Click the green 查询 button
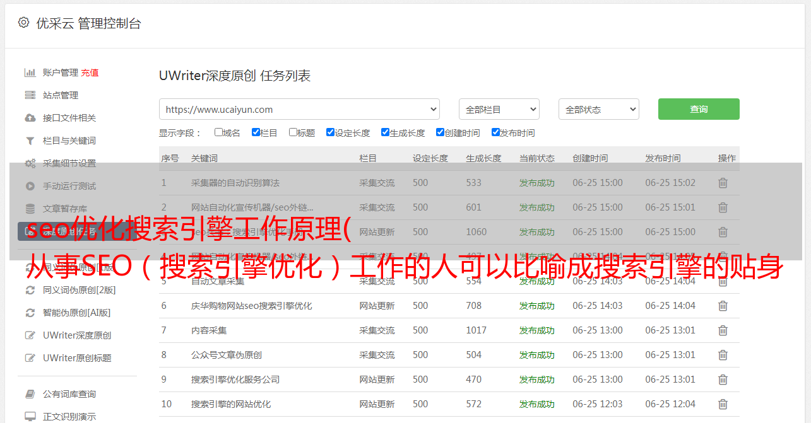The height and width of the screenshot is (423, 811). click(699, 109)
